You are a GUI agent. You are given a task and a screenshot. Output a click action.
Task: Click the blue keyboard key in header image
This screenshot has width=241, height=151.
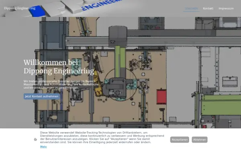(37, 11)
